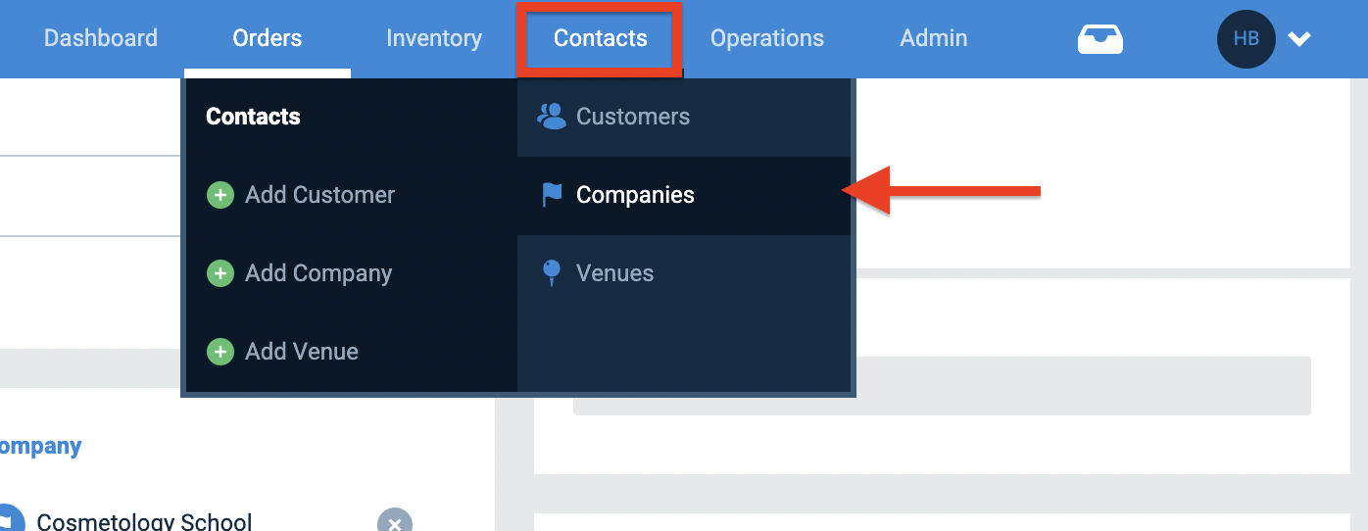Remove Cosmetology School with the x button
This screenshot has width=1368, height=531.
tap(395, 521)
